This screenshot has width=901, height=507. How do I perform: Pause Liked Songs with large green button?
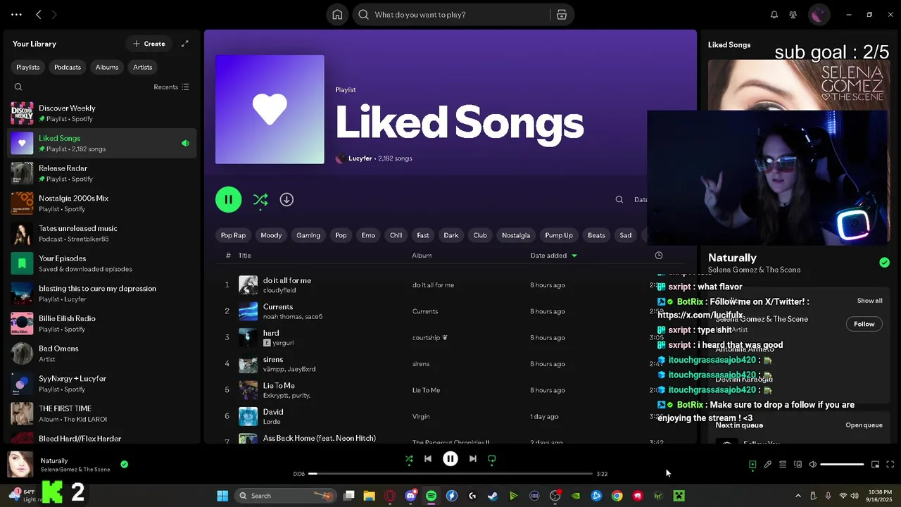pyautogui.click(x=228, y=200)
